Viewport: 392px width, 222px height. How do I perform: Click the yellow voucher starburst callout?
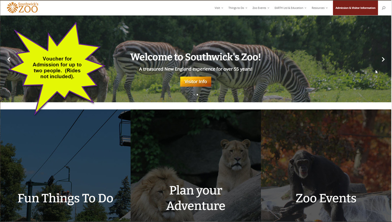pos(57,67)
